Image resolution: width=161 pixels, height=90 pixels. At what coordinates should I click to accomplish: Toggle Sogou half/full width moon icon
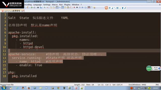[112, 8]
